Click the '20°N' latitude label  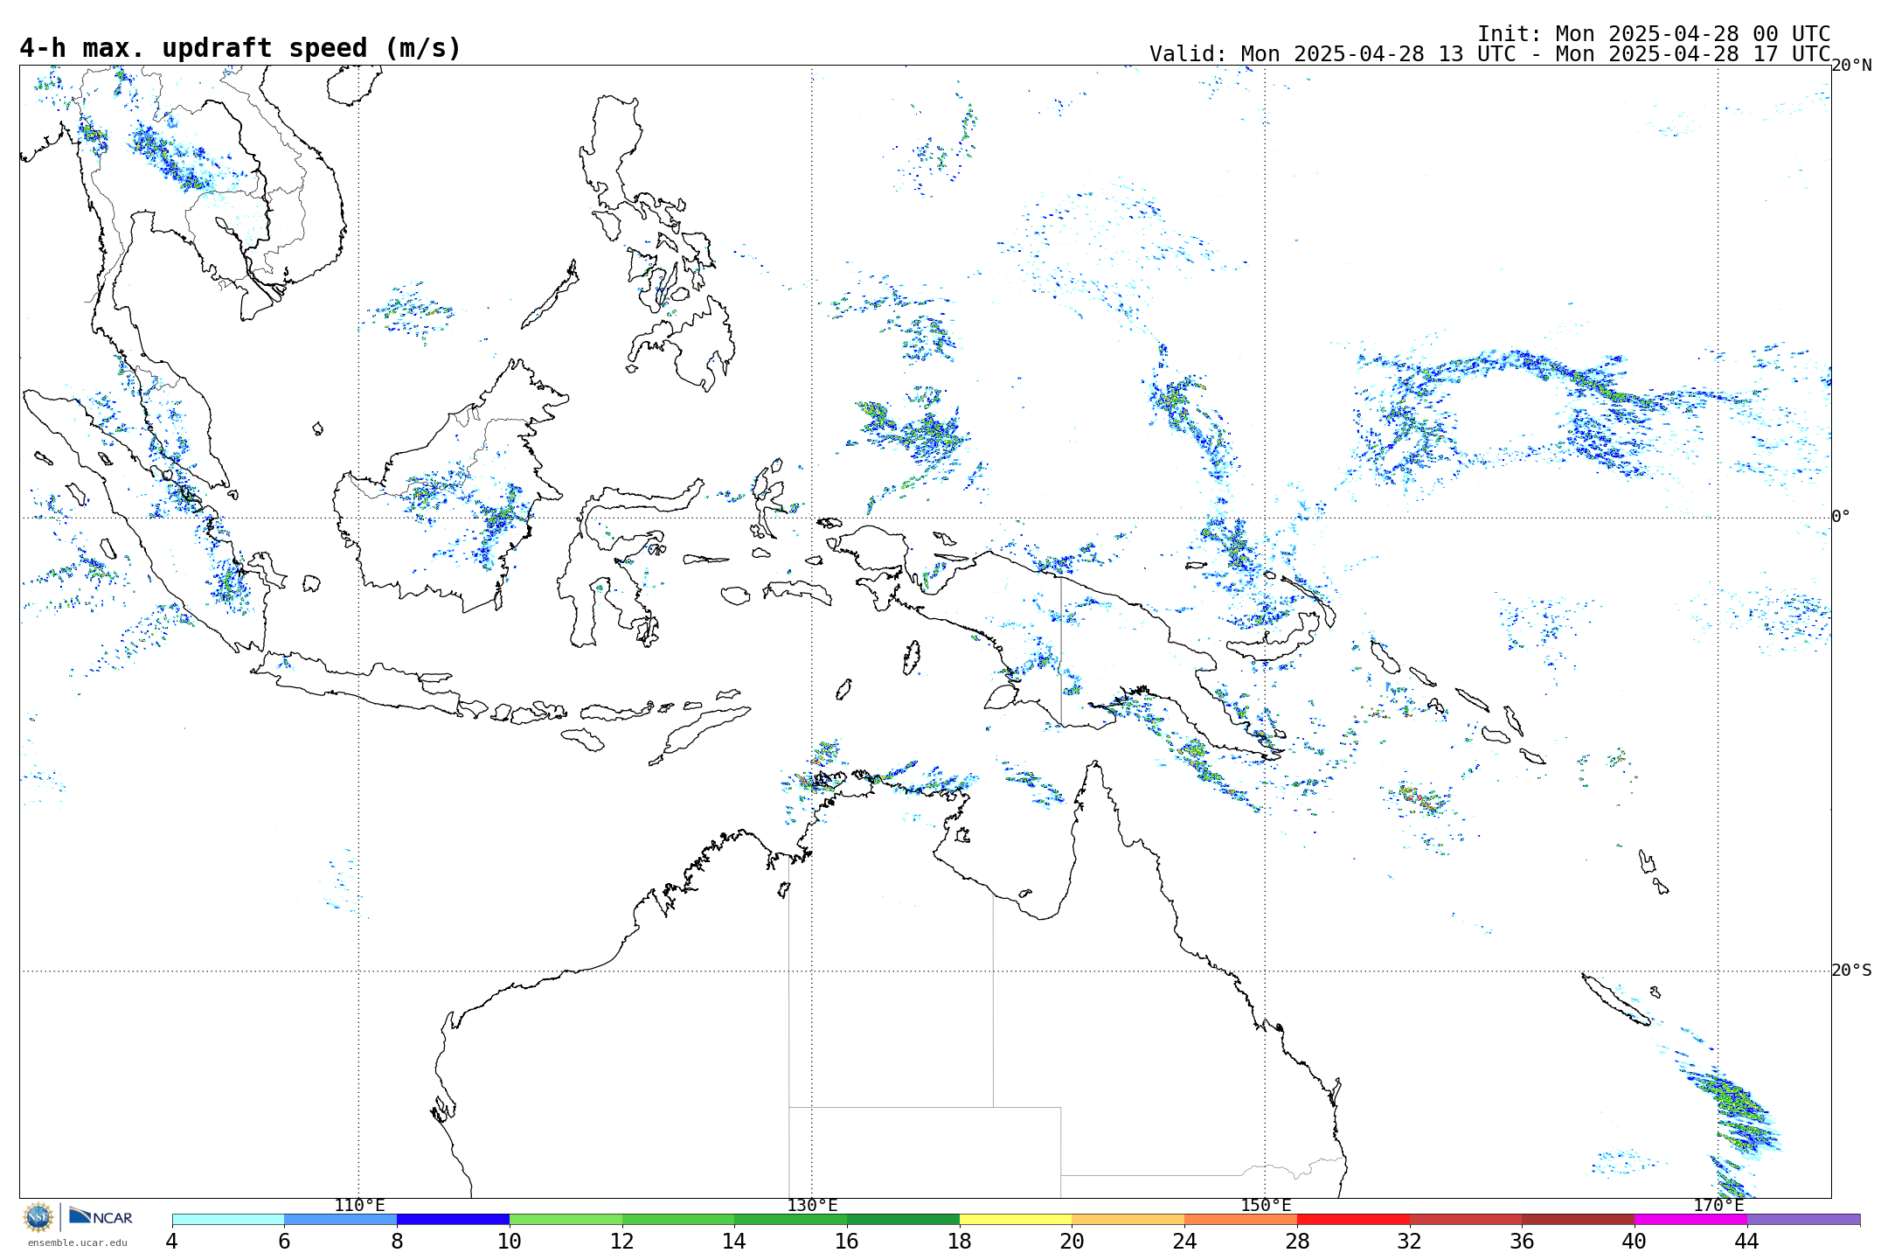tap(1851, 66)
